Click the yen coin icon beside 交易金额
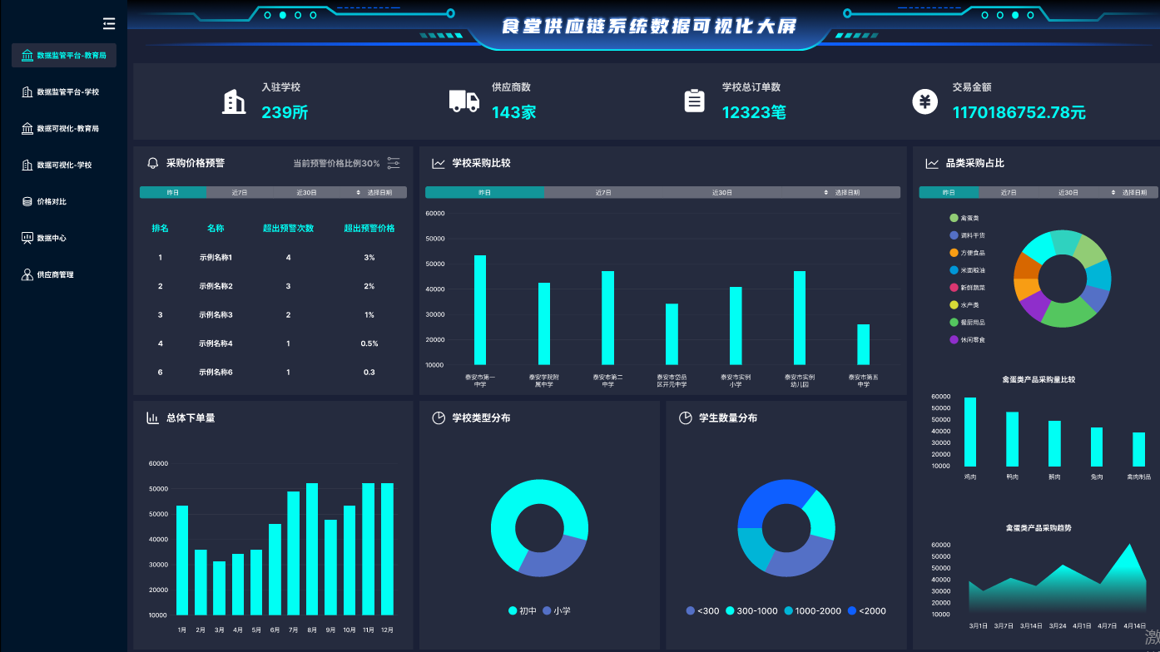1160x652 pixels. point(925,101)
